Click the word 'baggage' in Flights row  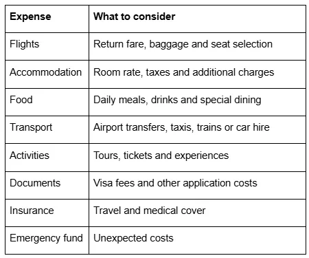click(169, 44)
